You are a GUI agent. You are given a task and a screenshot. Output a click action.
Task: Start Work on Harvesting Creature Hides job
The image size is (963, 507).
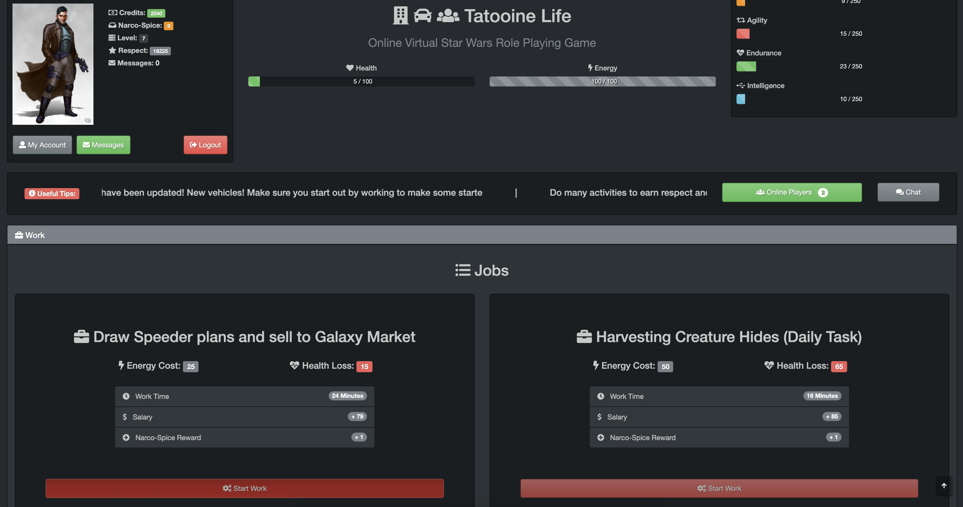[719, 488]
